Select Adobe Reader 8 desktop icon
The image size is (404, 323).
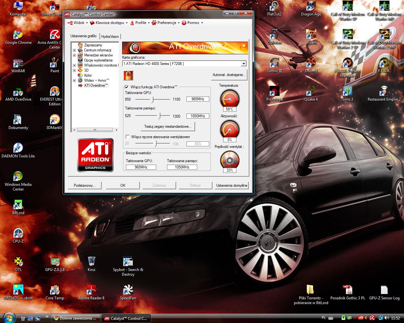(x=91, y=292)
